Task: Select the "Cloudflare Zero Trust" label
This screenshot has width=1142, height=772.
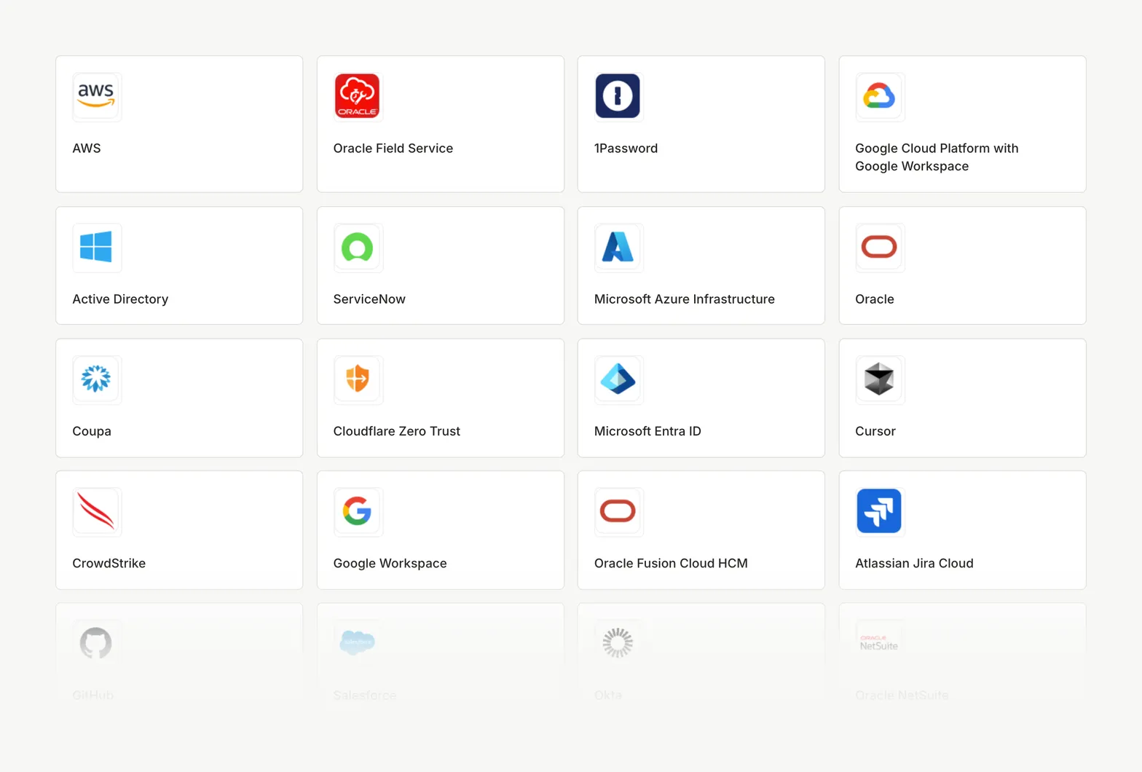Action: [397, 431]
